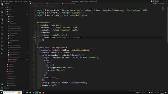
Task: Open Microsoft Edge from the taskbar
Action: click(x=27, y=93)
